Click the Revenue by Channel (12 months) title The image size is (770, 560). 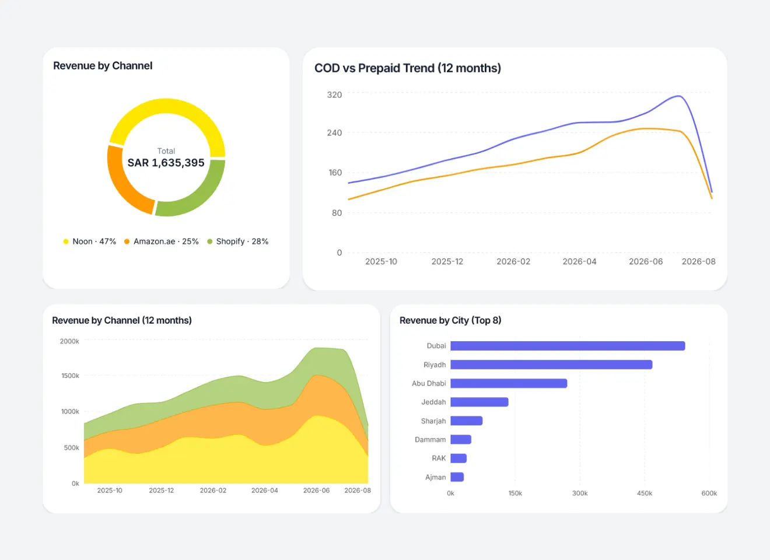coord(122,320)
